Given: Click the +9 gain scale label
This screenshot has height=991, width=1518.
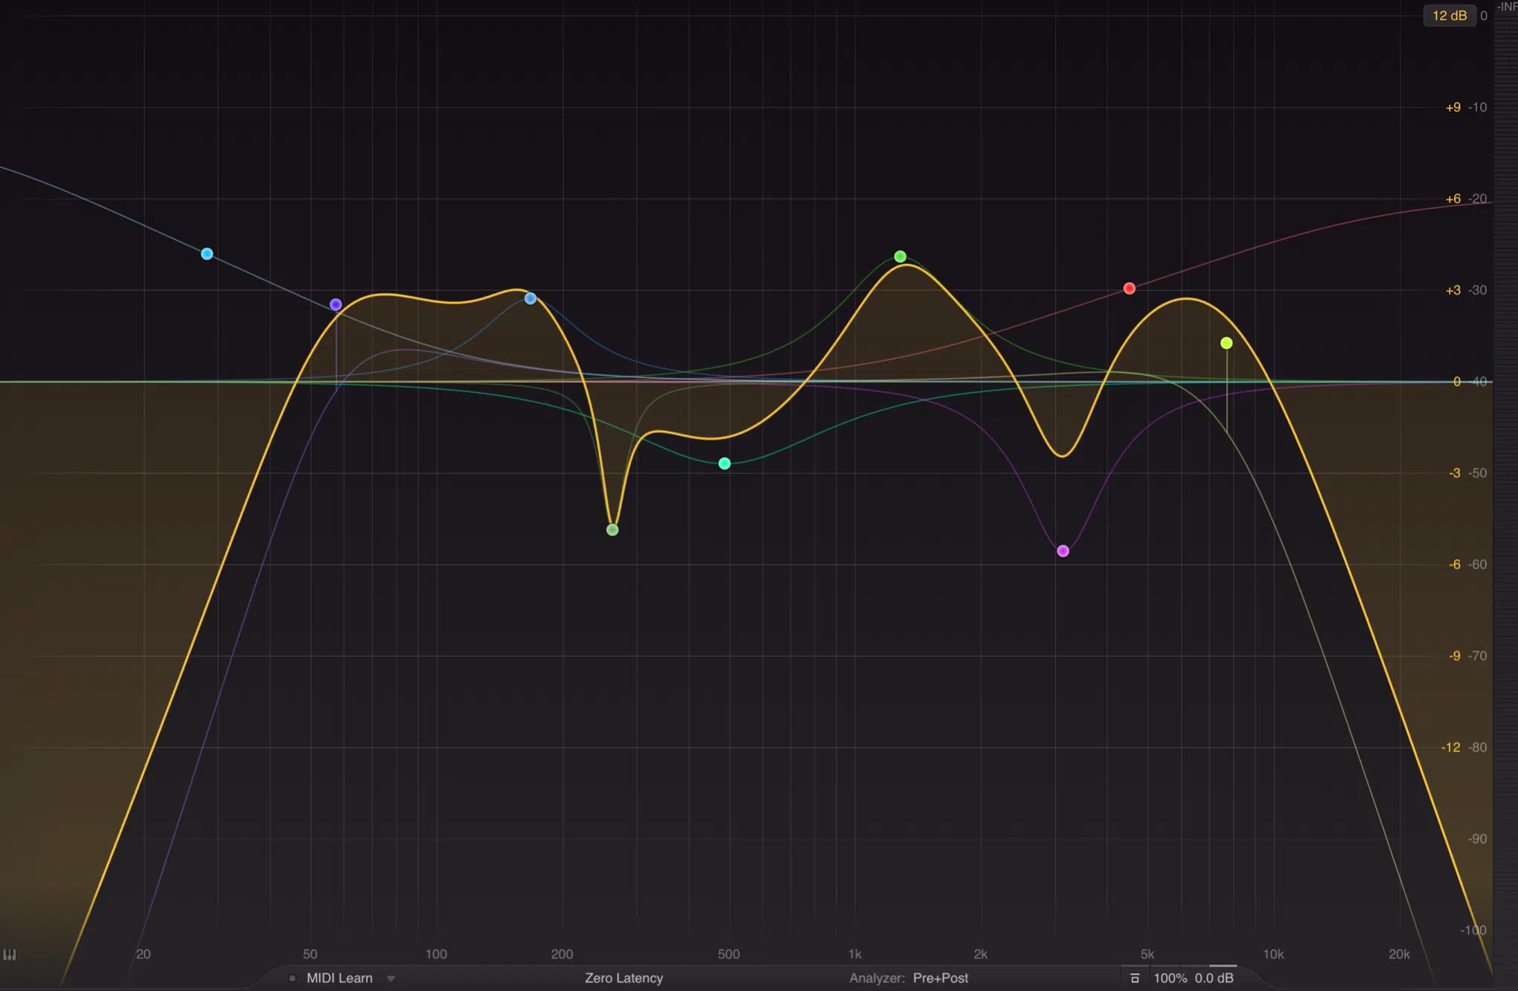Looking at the screenshot, I should point(1453,108).
